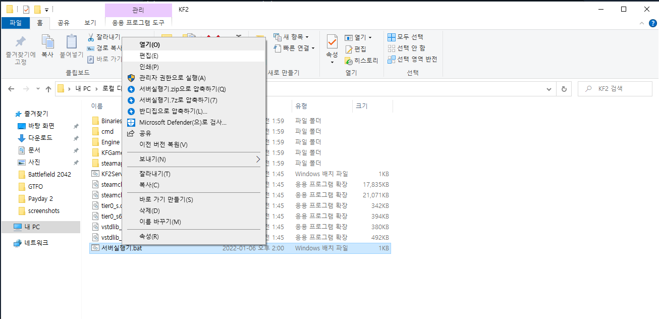
Task: Open screenshots folder in sidebar
Action: click(38, 210)
